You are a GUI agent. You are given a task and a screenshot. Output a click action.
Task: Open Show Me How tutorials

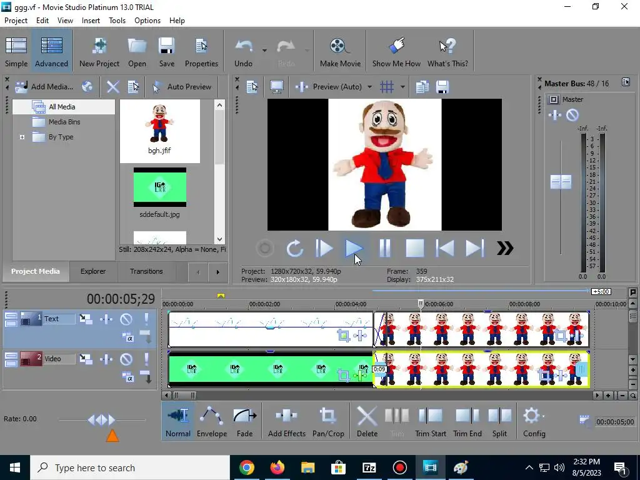396,52
